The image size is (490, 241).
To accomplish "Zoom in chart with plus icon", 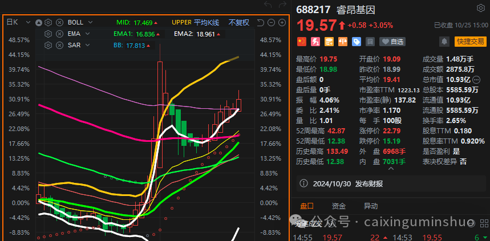I will 282,22.
